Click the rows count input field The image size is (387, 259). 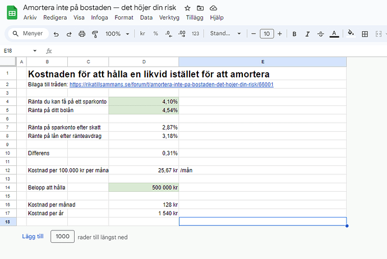pos(62,237)
